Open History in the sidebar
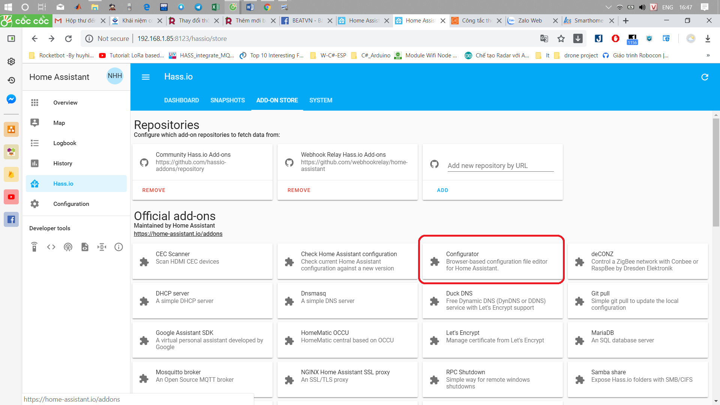This screenshot has height=405, width=720. point(76,163)
